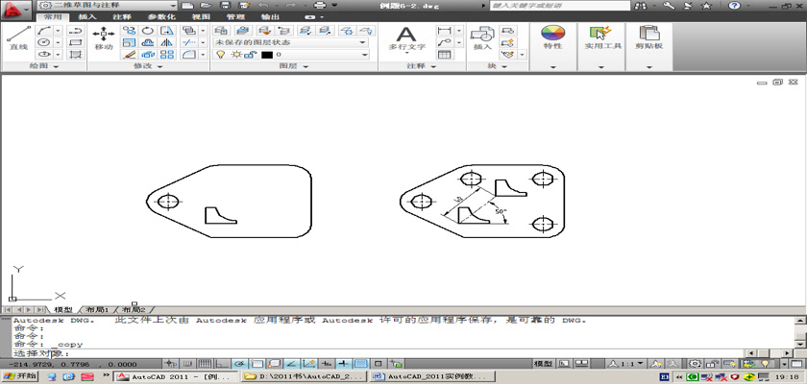
Task: Click the black layer color swatch
Action: coord(266,56)
